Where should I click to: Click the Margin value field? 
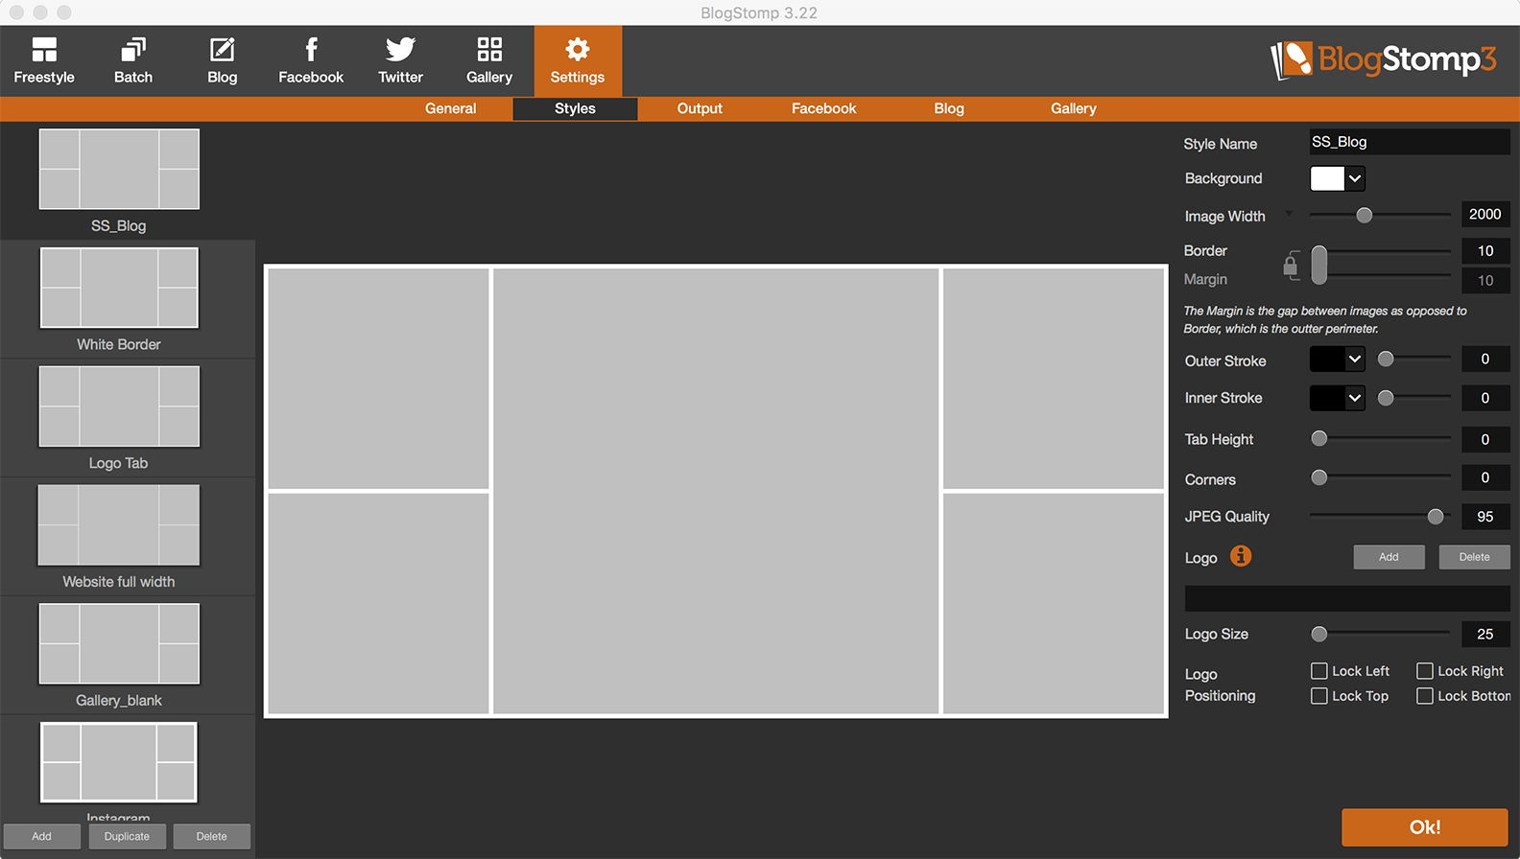[x=1485, y=281]
